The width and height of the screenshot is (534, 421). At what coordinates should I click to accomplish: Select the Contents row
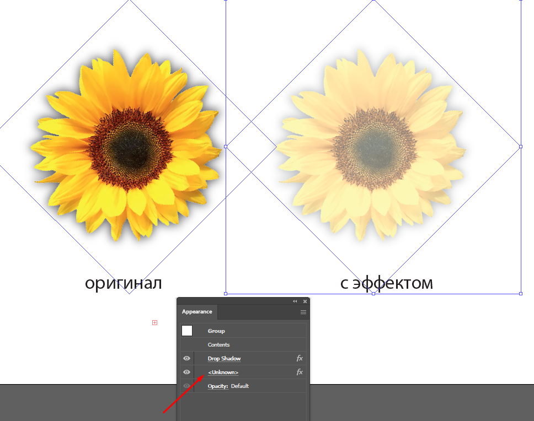[x=243, y=345]
